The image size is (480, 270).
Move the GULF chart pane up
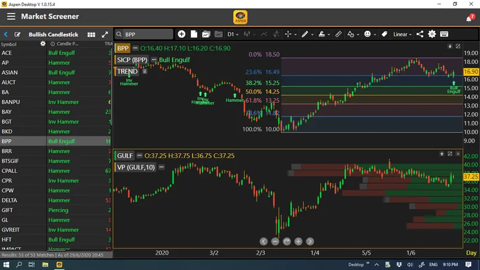[442, 154]
